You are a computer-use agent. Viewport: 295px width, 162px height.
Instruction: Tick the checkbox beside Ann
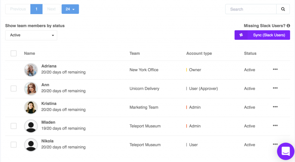click(13, 88)
